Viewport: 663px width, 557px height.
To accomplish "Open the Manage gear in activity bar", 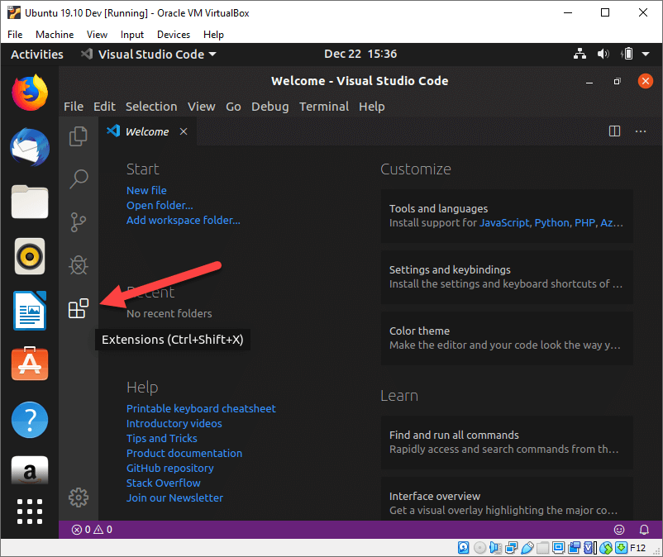I will click(x=79, y=497).
